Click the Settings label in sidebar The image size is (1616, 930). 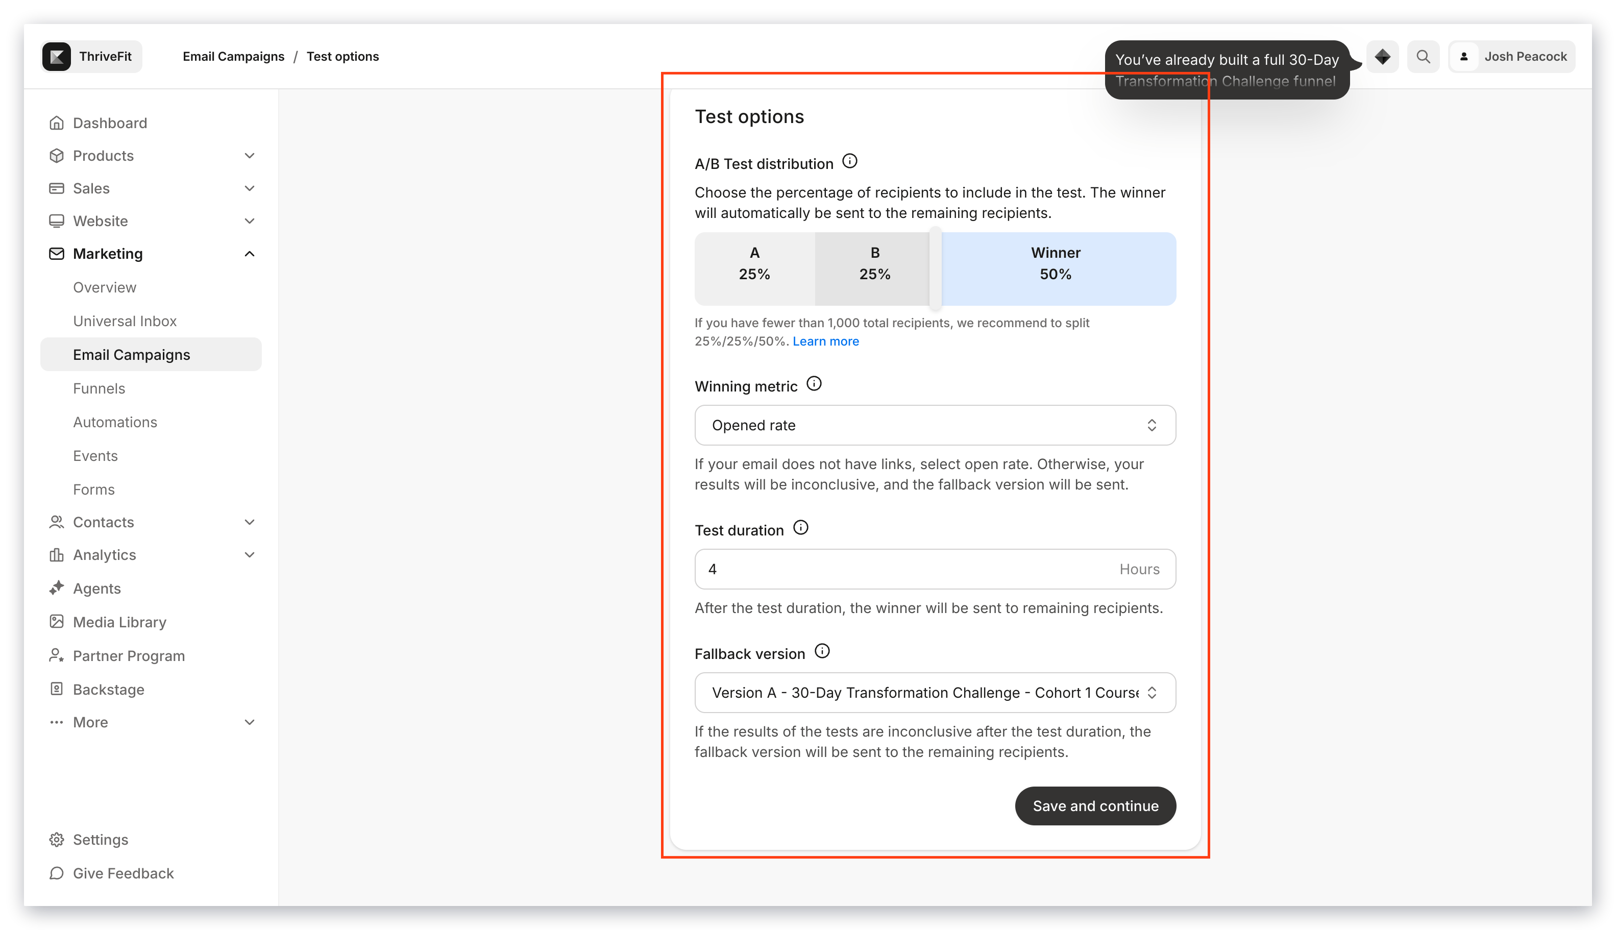[101, 840]
